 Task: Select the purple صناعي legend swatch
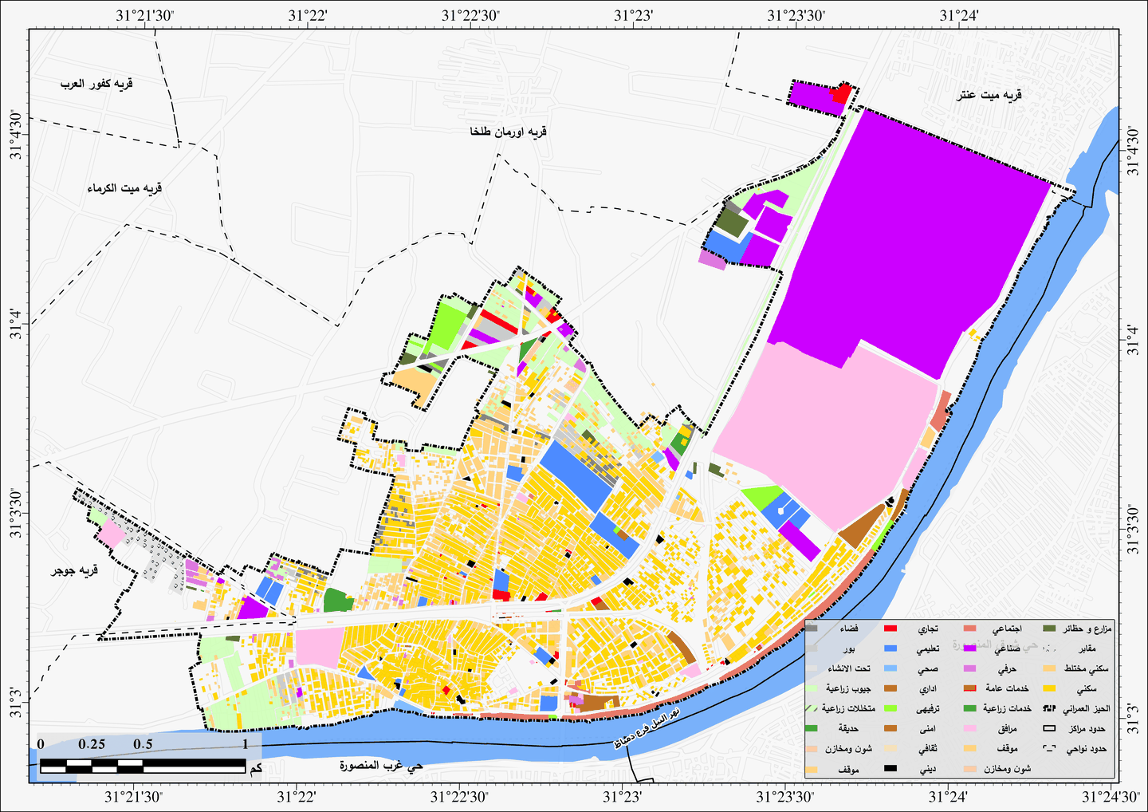971,648
